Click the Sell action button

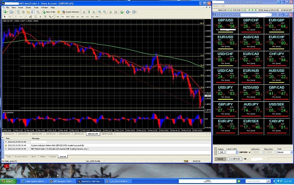click(x=222, y=152)
